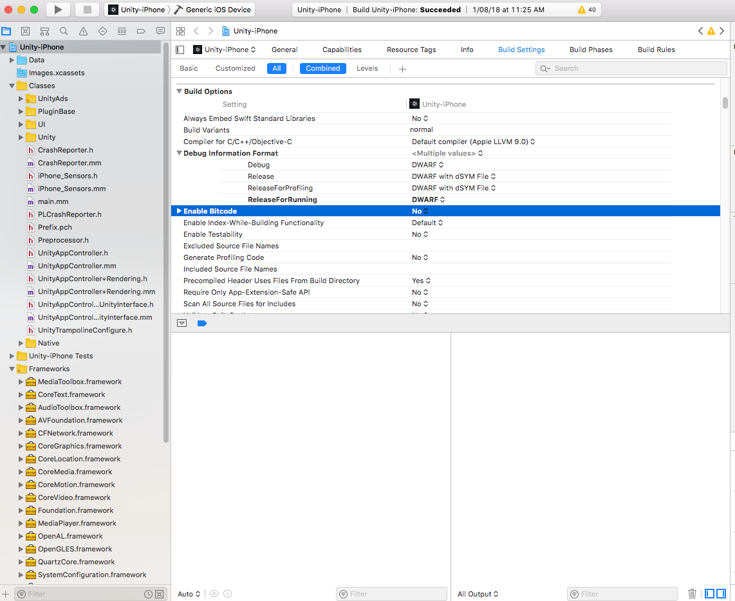Run the build with the Play button

[58, 10]
